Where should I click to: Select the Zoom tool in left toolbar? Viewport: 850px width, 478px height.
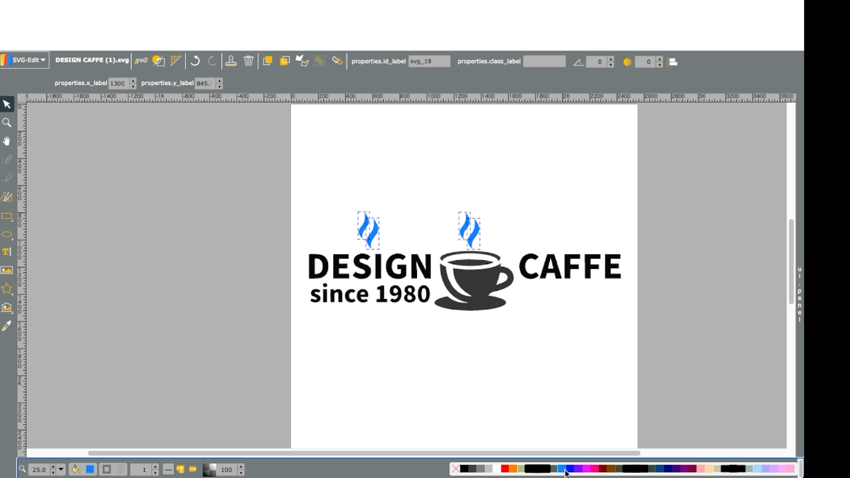click(7, 123)
